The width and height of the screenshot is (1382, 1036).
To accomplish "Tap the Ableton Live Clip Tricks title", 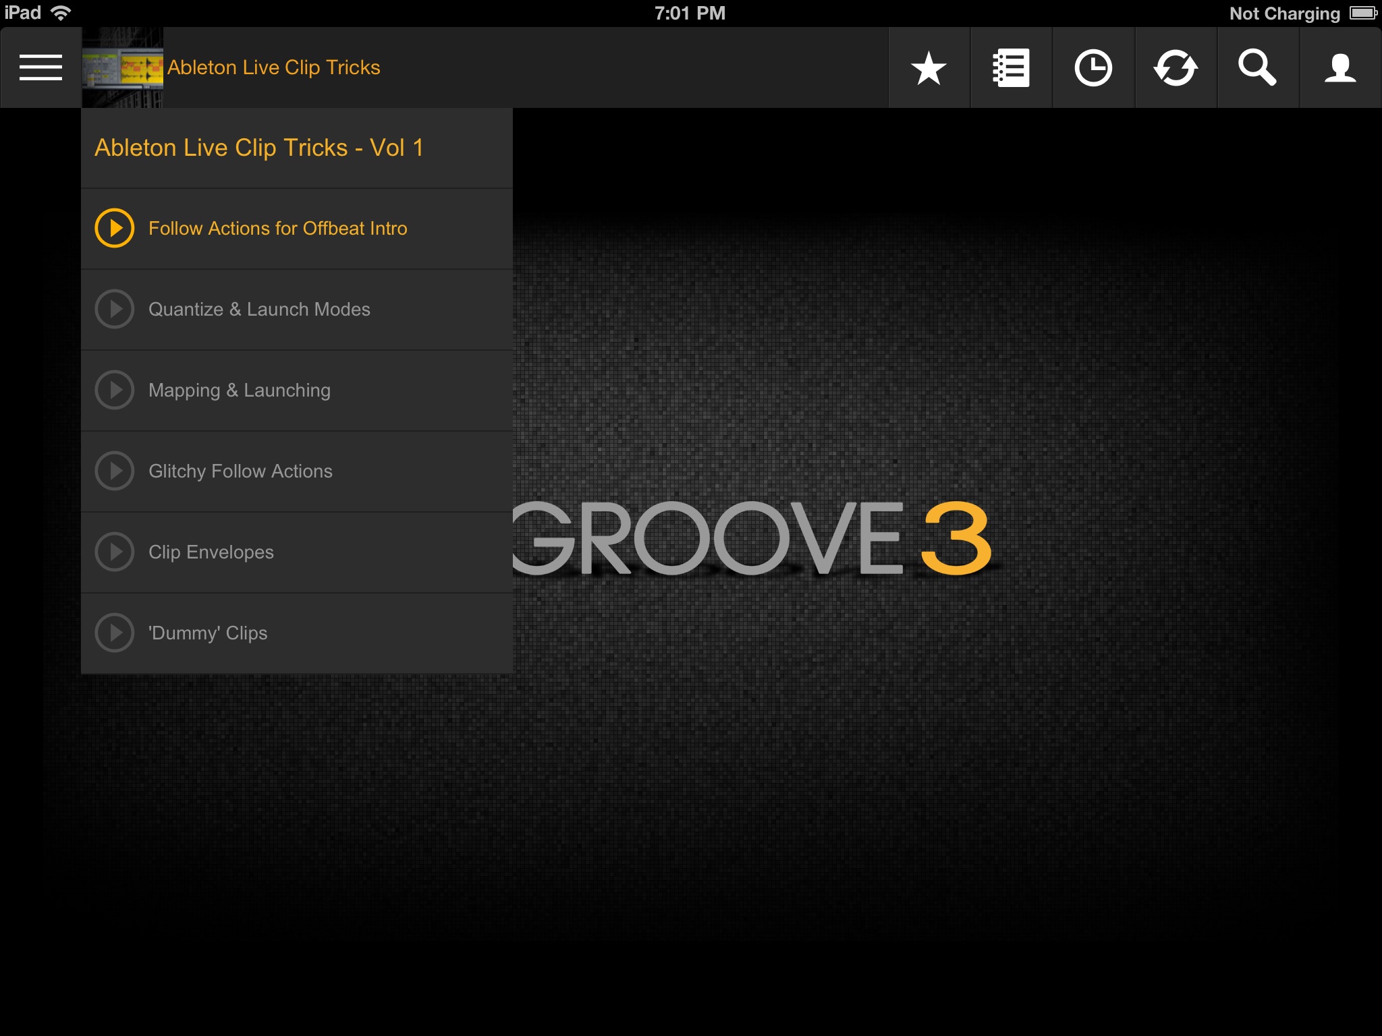I will (274, 67).
